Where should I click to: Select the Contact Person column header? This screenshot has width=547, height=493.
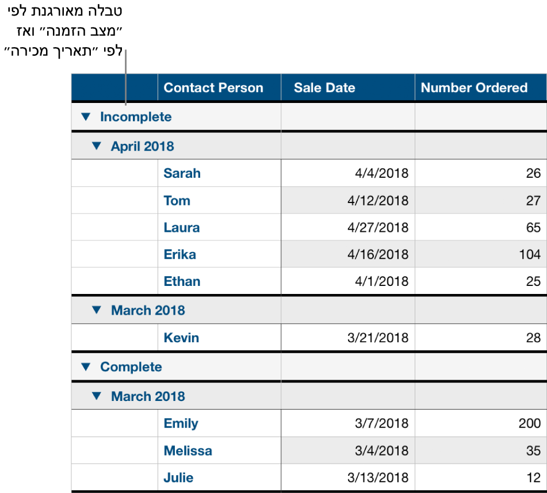214,87
